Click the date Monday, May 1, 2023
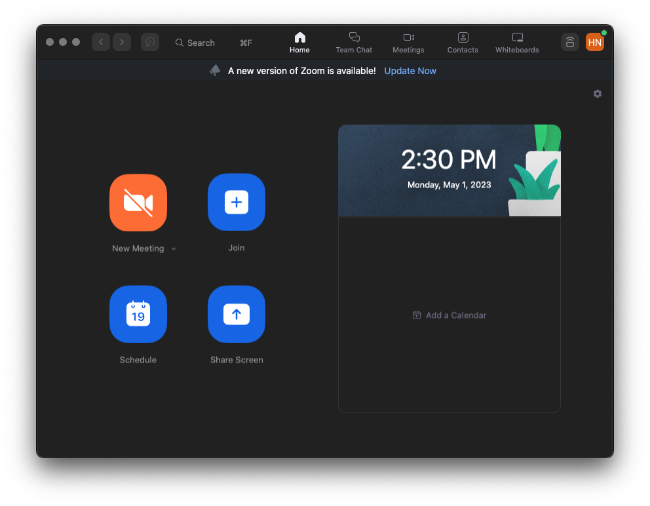This screenshot has width=650, height=506. [x=449, y=185]
